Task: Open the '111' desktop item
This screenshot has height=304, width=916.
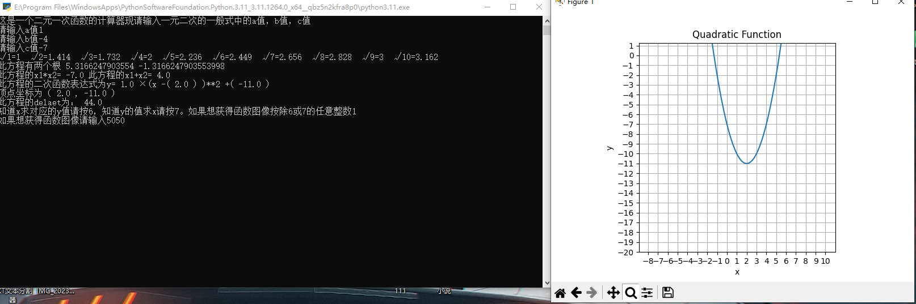Action: (x=400, y=291)
